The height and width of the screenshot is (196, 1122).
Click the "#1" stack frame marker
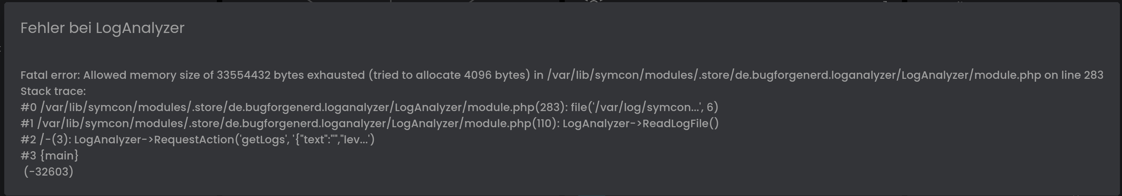click(27, 124)
